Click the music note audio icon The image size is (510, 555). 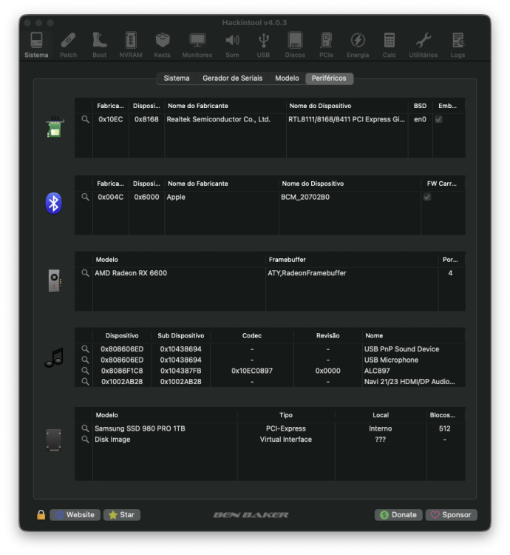[x=54, y=357]
